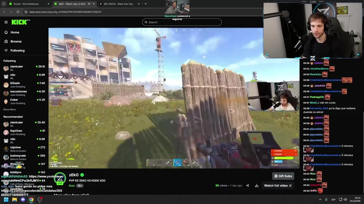Viewport: 364px width, 204px height.
Task: Click the microphone tray icon
Action: 326,199
